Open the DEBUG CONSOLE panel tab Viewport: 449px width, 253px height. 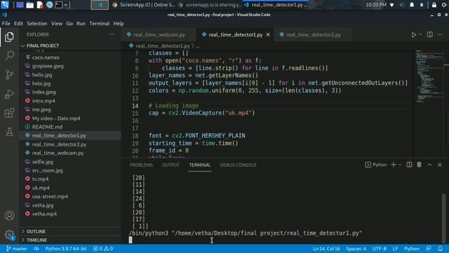click(x=239, y=165)
